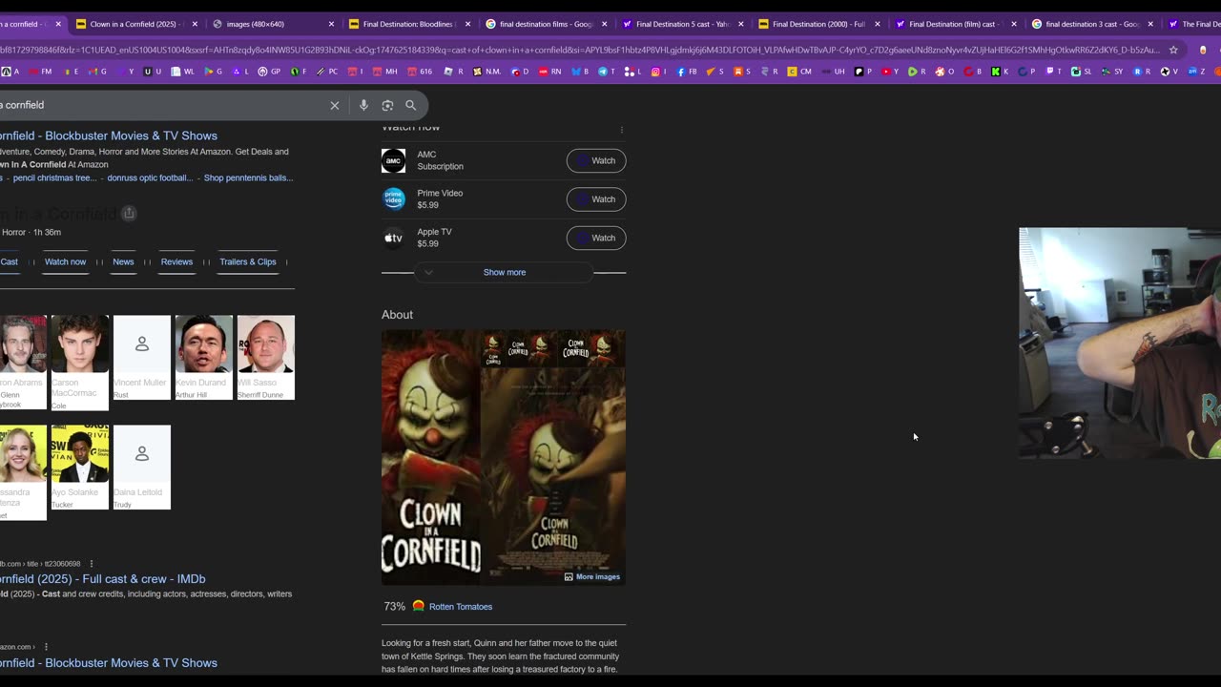Switch to 'Final Destination (2000)' tab
The height and width of the screenshot is (687, 1221).
[818, 24]
